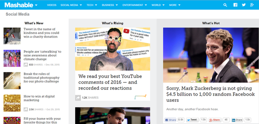This screenshot has height=124, width=259.
Task: Click 'Another day, another Facebook hoax.' text
Action: [x=192, y=109]
